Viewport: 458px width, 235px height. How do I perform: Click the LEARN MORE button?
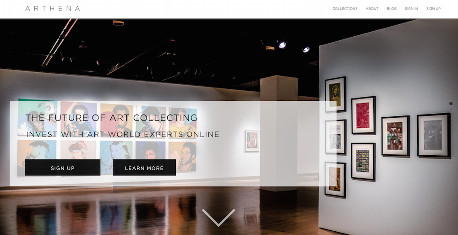(144, 168)
